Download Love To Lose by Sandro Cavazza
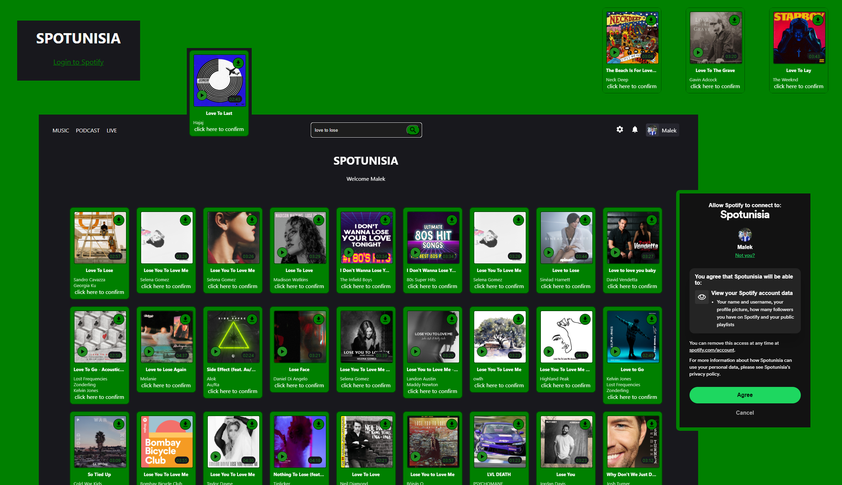Screen dimensions: 842x485 pyautogui.click(x=118, y=220)
